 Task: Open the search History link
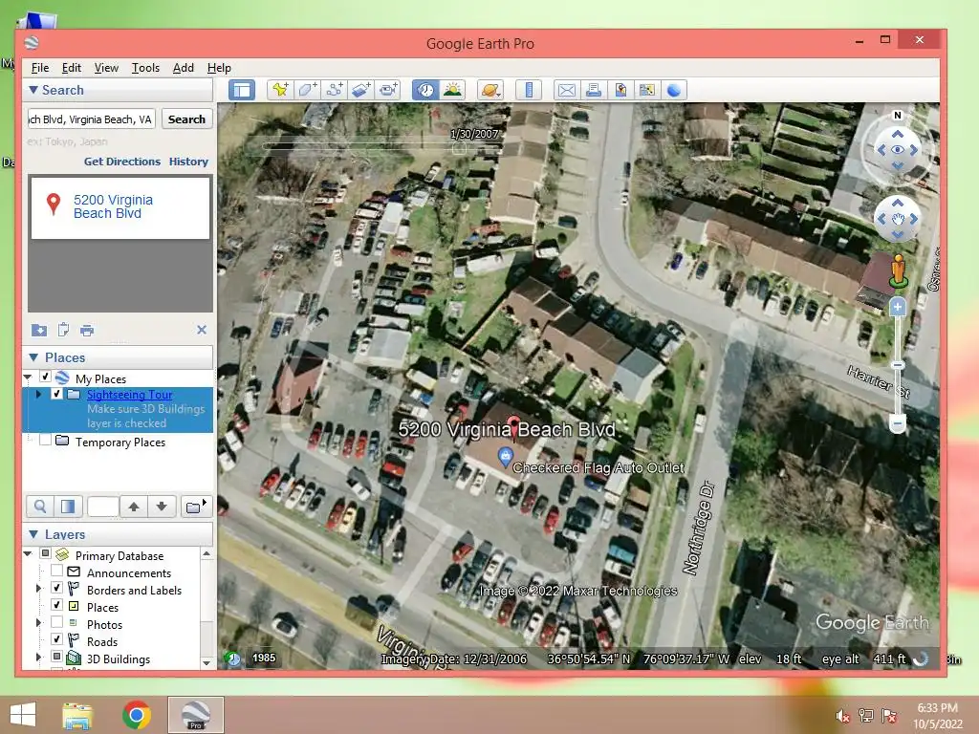188,162
